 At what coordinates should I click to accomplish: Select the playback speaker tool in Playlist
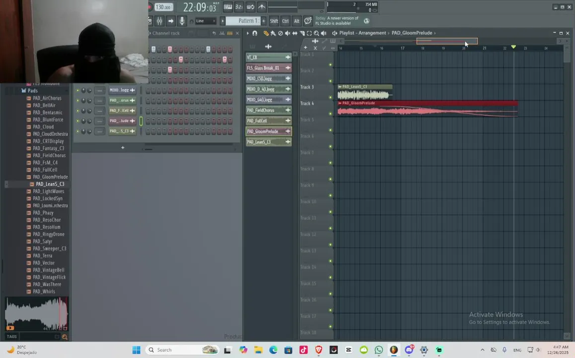324,33
